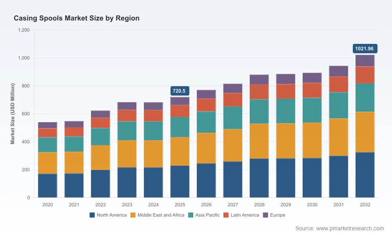Image resolution: width=392 pixels, height=235 pixels.
Task: Click the 200 y-axis value
Action: [x=26, y=170]
